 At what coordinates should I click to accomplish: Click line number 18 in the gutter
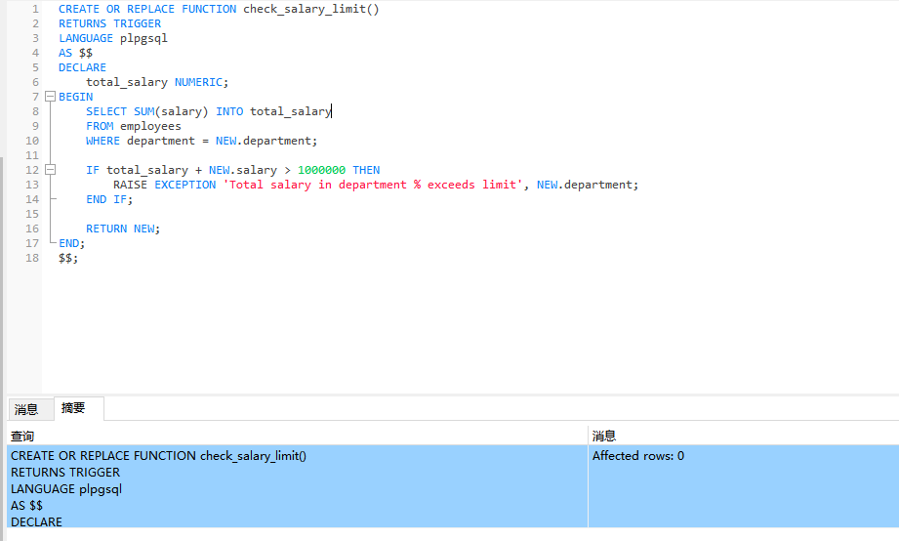point(32,258)
